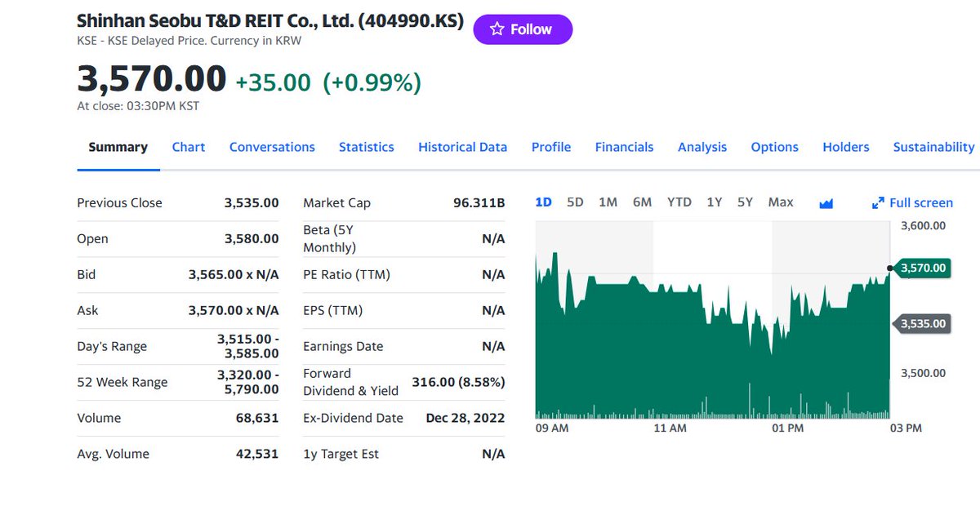Open the Sustainability tab

click(934, 148)
